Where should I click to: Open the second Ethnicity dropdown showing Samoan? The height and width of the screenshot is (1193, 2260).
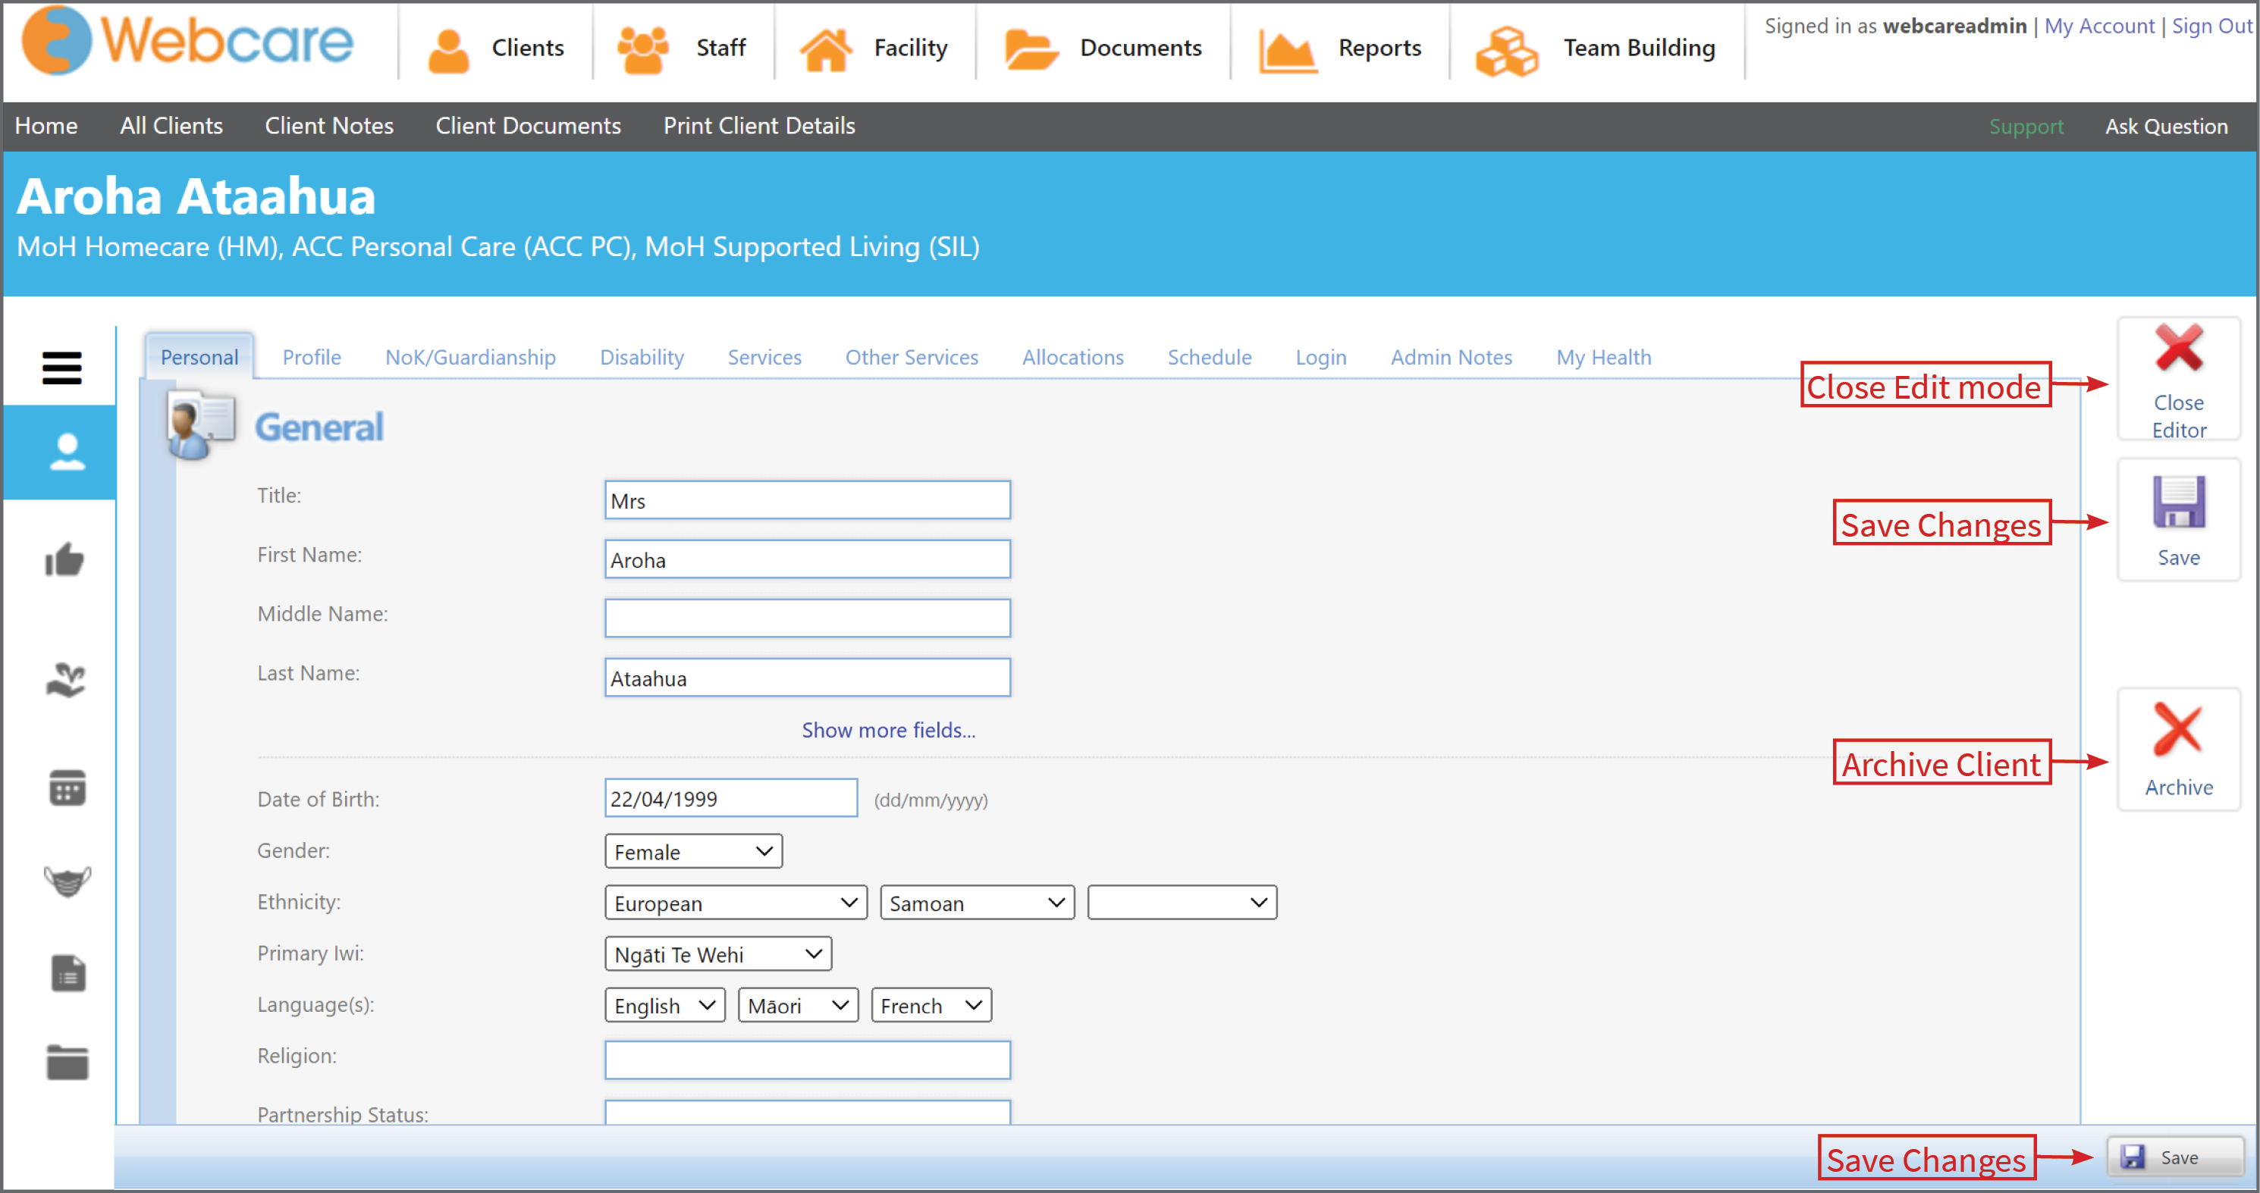(x=978, y=903)
